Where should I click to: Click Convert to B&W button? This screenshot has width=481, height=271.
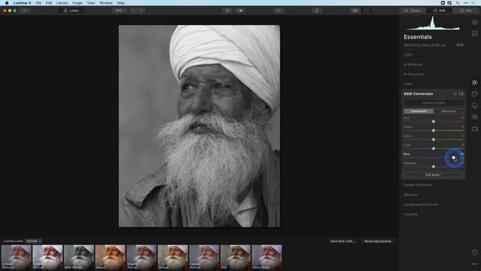coord(434,103)
